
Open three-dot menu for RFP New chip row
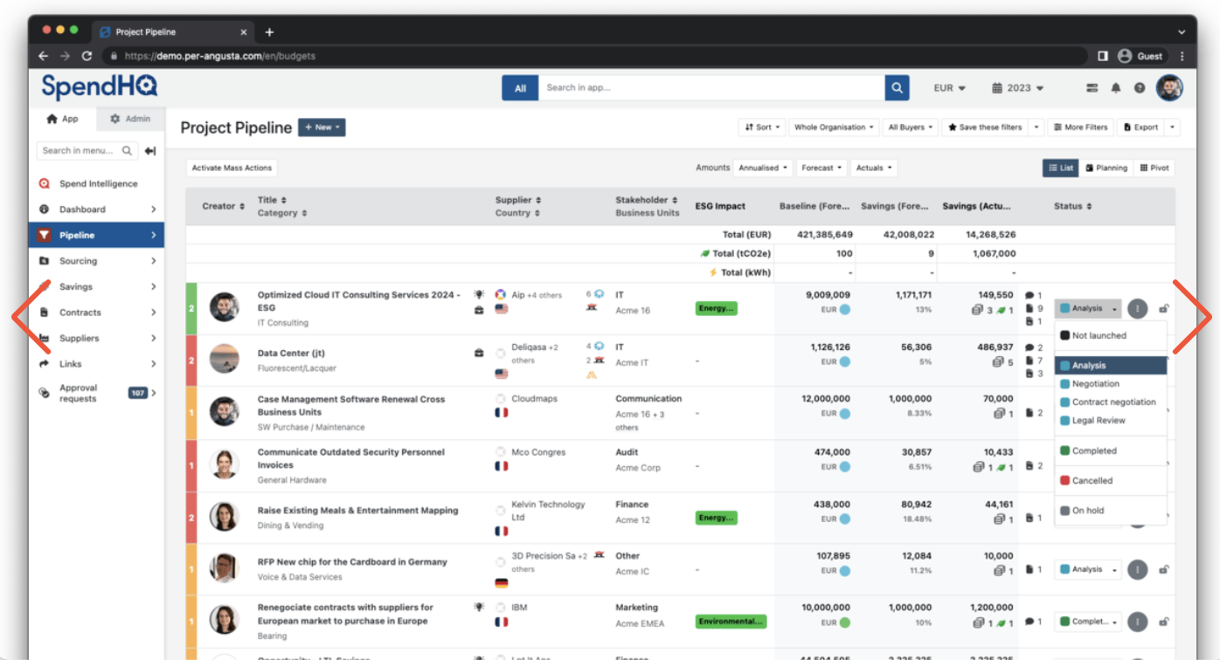tap(1136, 569)
